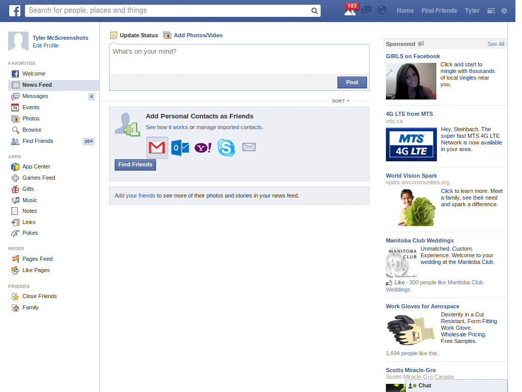Screen dimensions: 522x392
Task: Open the 4G LTE from MTS ad title
Action: [409, 114]
